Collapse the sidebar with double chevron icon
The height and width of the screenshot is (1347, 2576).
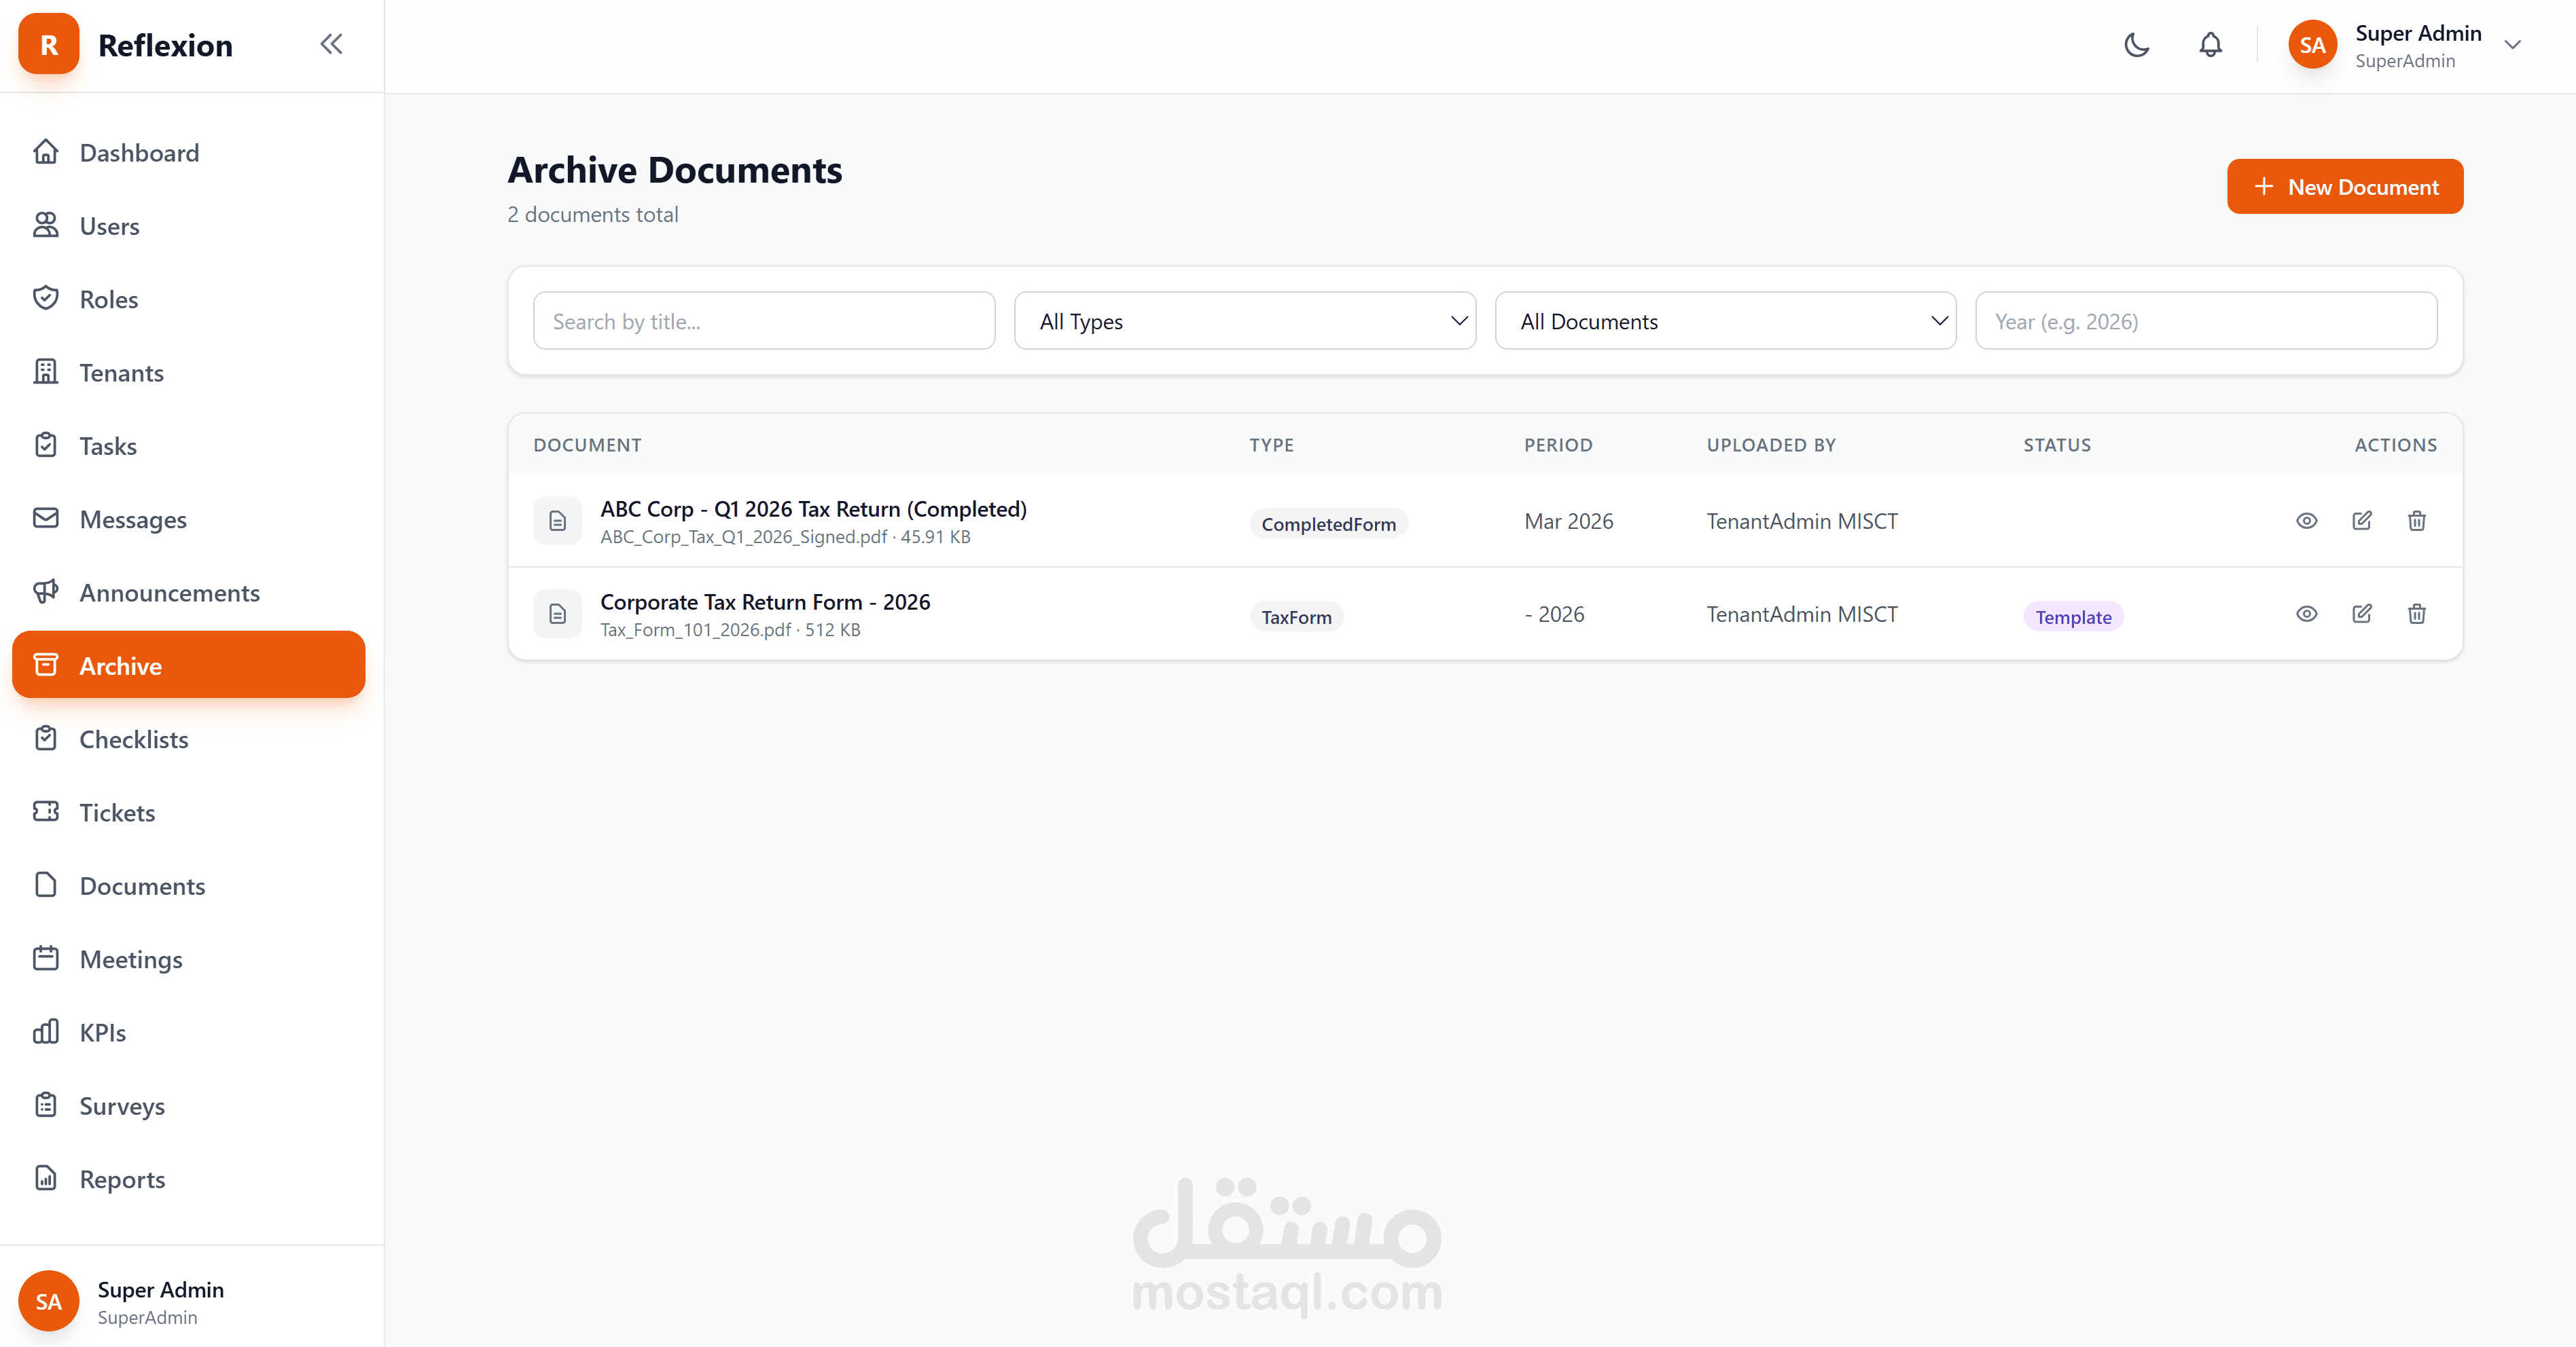click(x=331, y=44)
